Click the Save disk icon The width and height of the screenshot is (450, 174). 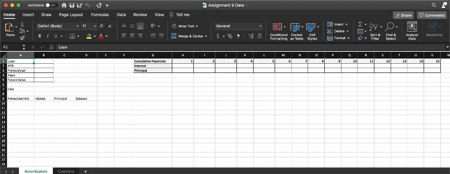(x=72, y=5)
